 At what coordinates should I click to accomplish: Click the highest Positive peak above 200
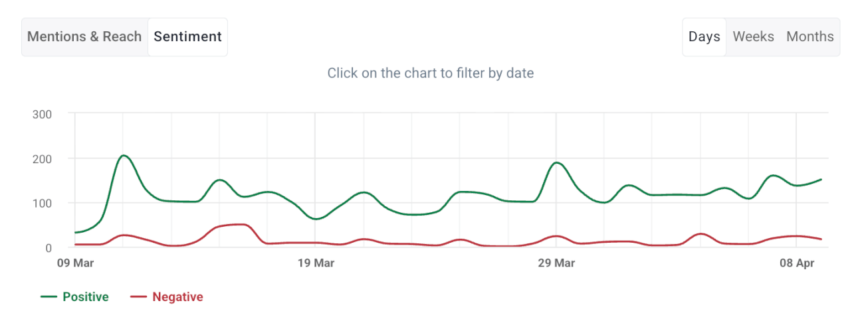(124, 155)
